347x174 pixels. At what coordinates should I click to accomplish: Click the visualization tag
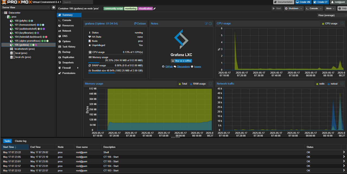point(145,8)
